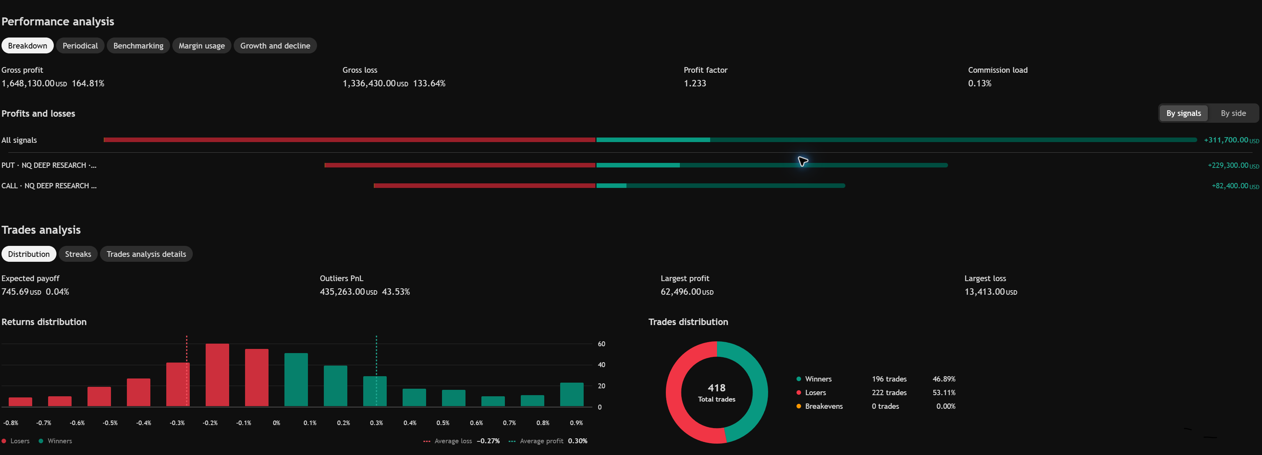The height and width of the screenshot is (455, 1262).
Task: Click the Commission load 0.13% value
Action: tap(979, 83)
